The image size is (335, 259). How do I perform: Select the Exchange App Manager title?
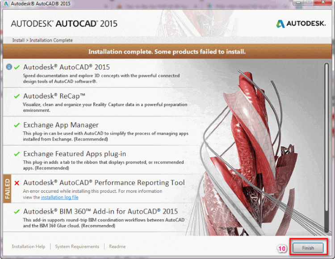coord(61,125)
